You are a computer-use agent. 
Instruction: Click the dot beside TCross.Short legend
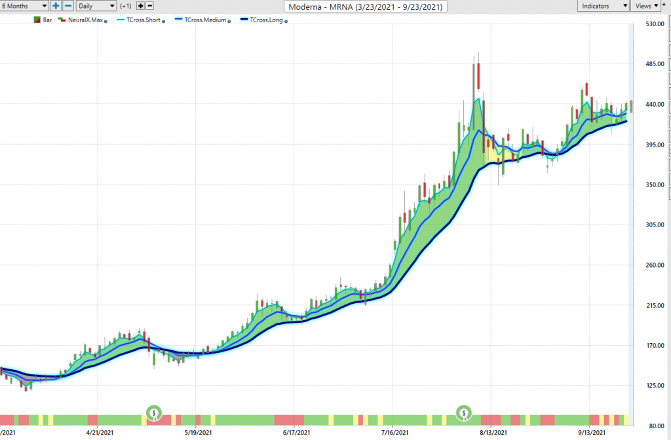(x=163, y=21)
